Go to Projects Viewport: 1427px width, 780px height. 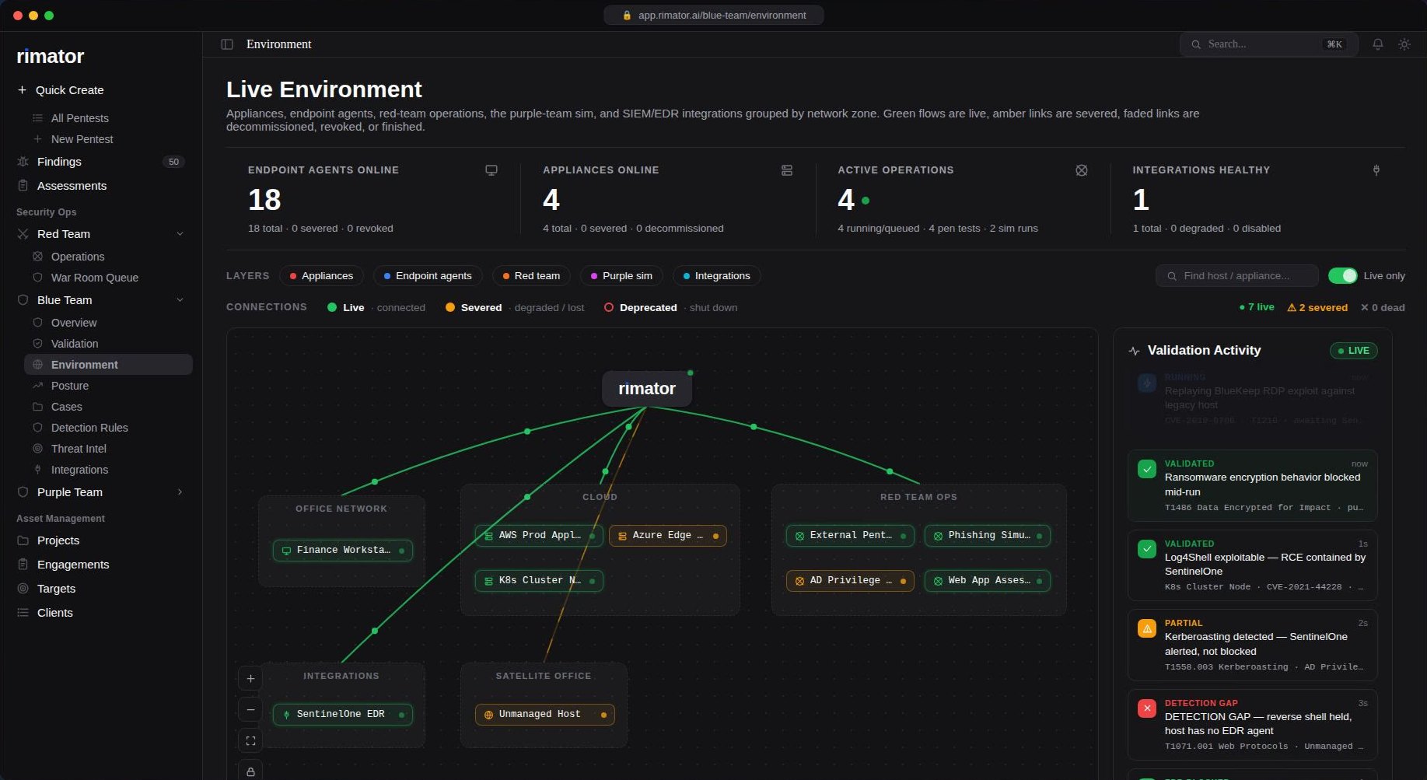pyautogui.click(x=100, y=540)
